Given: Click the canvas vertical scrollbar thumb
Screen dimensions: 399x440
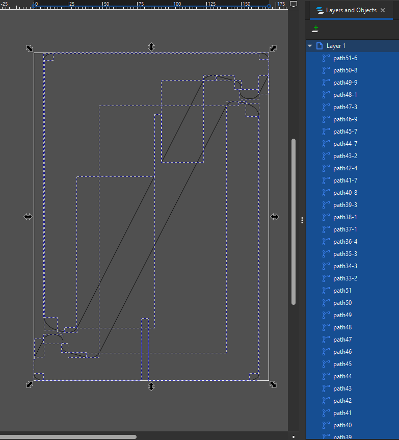Looking at the screenshot, I should pyautogui.click(x=293, y=222).
